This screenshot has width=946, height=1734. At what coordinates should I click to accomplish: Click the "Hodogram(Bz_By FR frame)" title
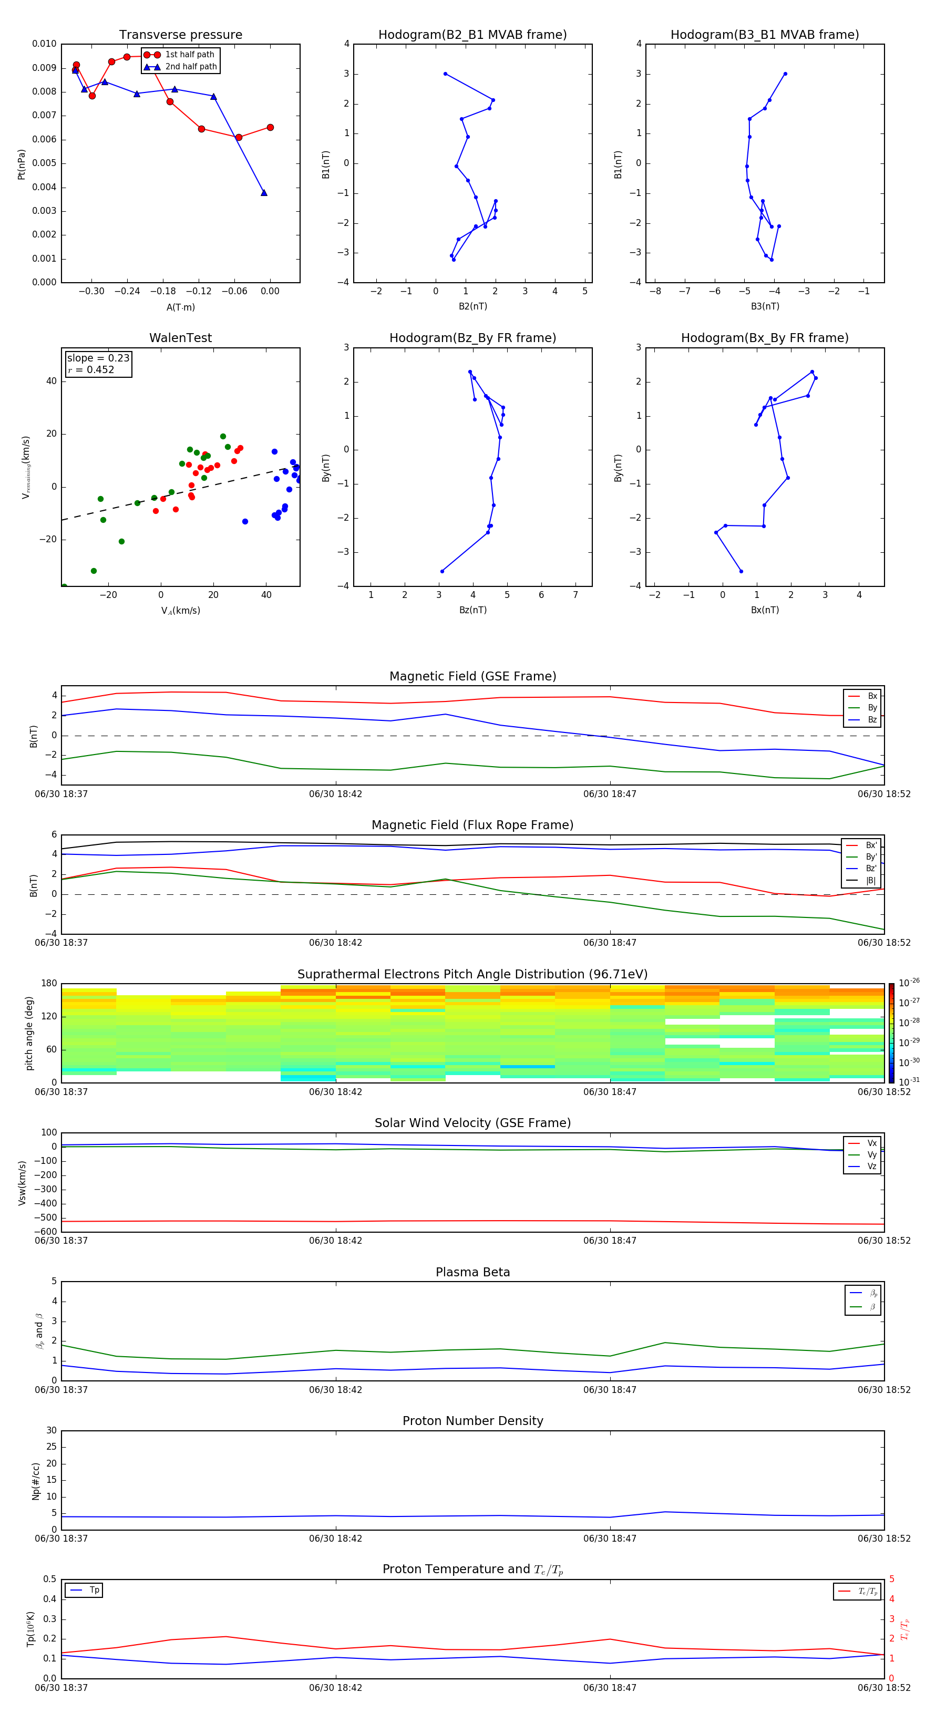472,338
